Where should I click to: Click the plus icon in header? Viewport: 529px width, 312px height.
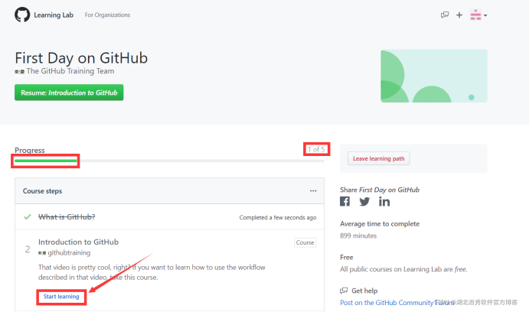click(x=459, y=15)
